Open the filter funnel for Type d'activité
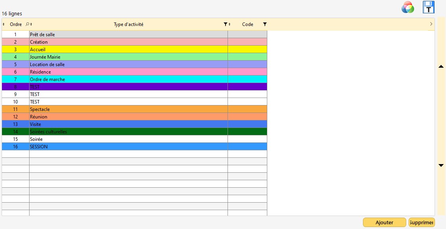446x229 pixels. [x=225, y=24]
